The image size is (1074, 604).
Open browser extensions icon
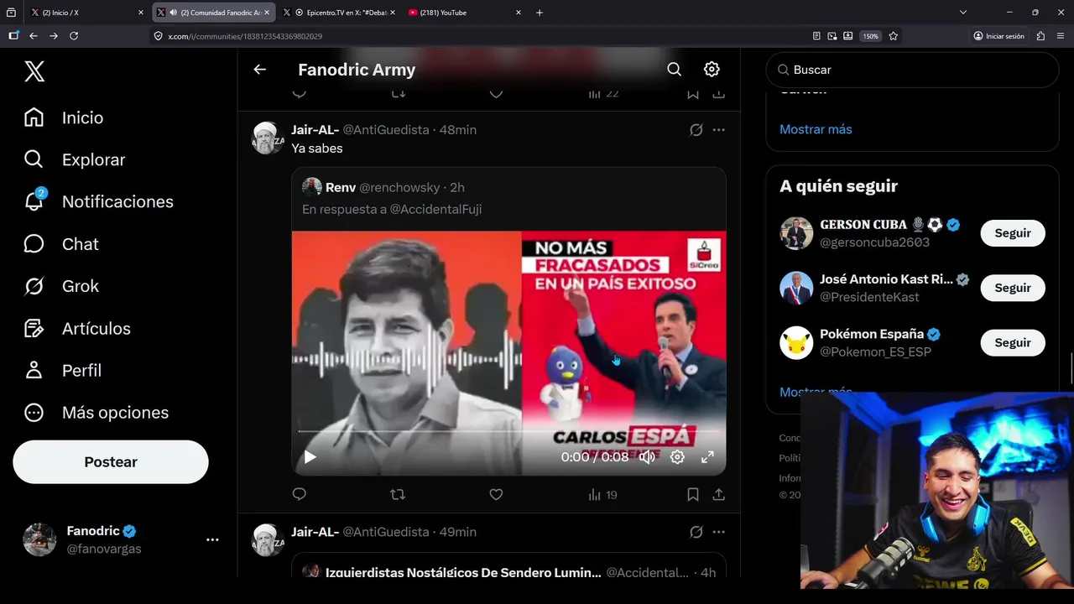(x=1041, y=36)
